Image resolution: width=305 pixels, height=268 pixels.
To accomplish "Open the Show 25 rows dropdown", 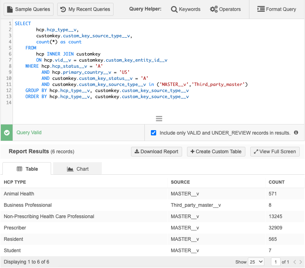I will point(256,262).
